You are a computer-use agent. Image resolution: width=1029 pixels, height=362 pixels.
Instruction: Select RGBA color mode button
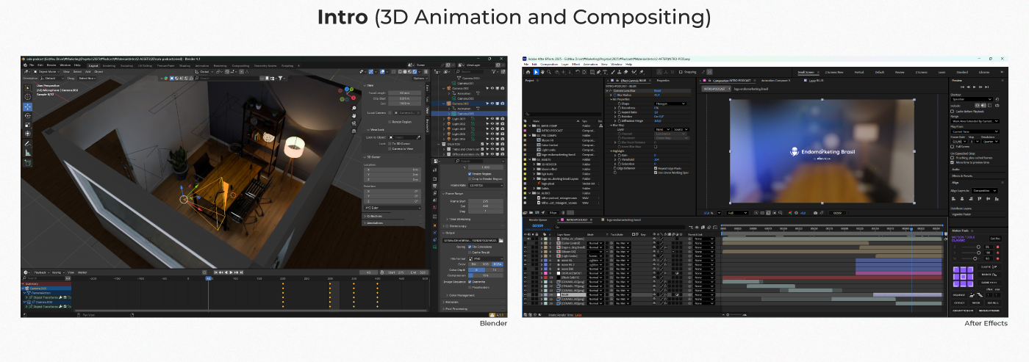click(498, 264)
